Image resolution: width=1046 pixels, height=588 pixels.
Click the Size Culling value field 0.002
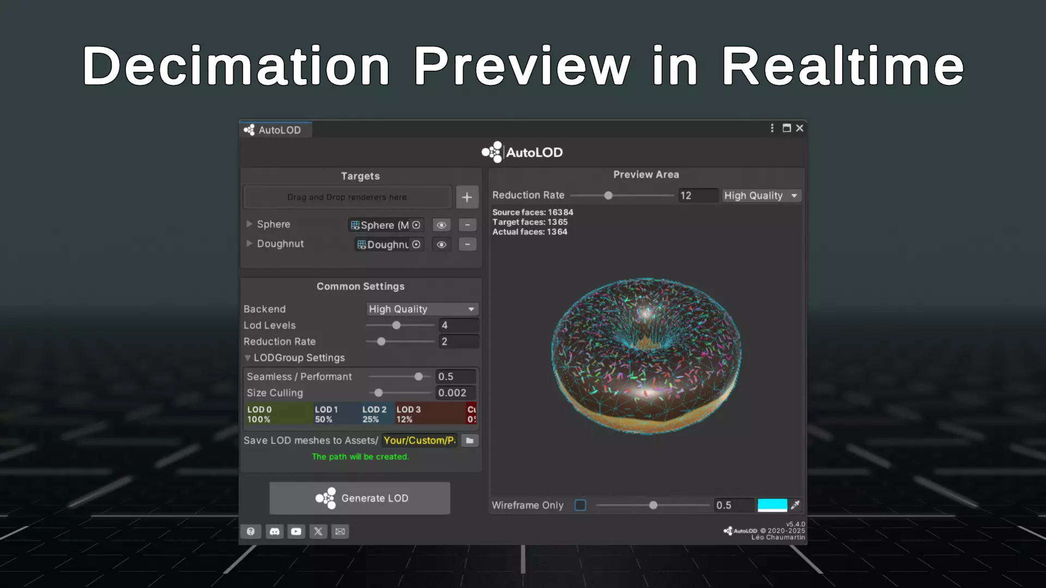[456, 393]
